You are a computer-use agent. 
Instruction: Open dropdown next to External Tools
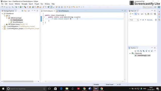pos(27,7)
